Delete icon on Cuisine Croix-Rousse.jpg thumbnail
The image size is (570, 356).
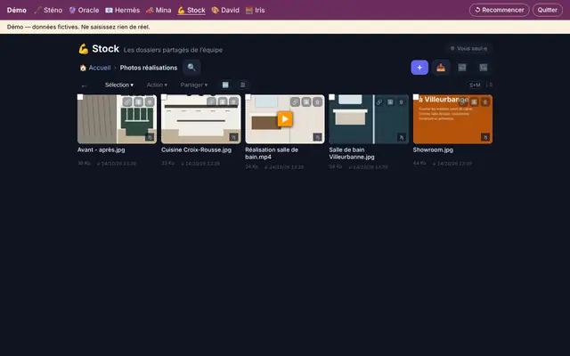coord(233,102)
